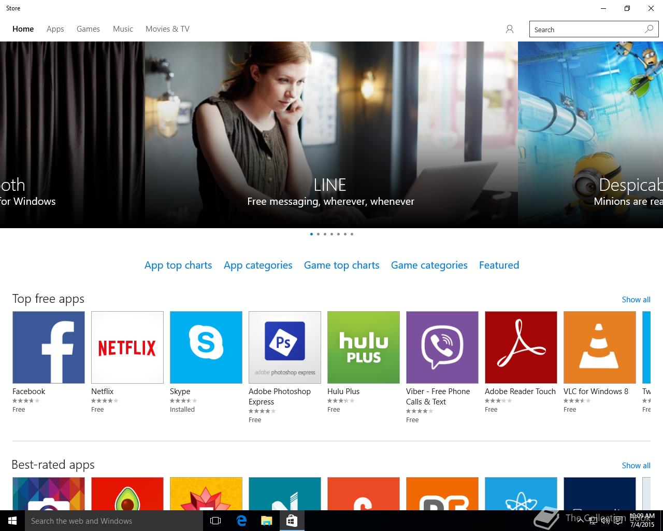Open the Netflix app tile
The image size is (663, 531).
(x=127, y=347)
